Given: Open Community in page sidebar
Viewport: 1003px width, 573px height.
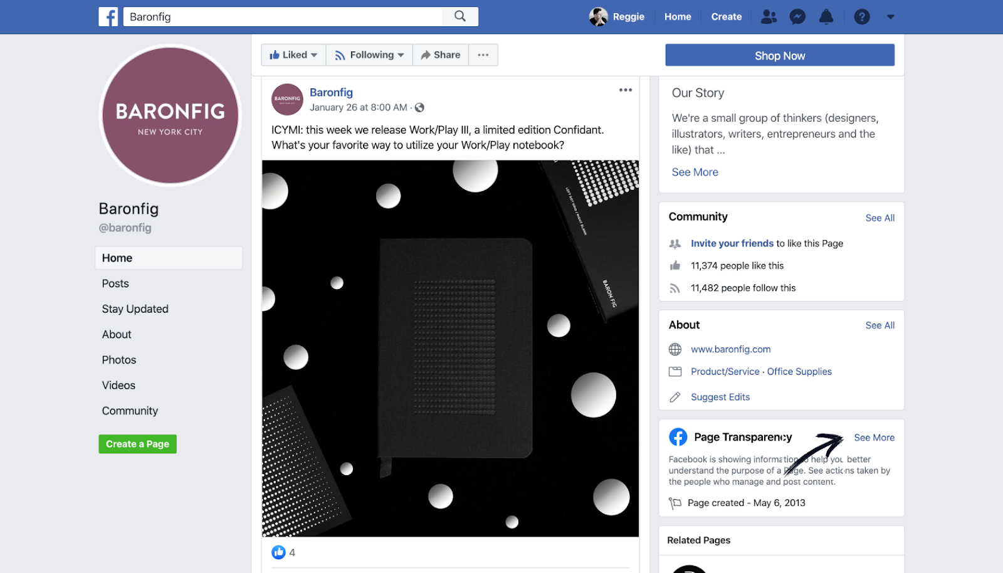Looking at the screenshot, I should pyautogui.click(x=130, y=411).
